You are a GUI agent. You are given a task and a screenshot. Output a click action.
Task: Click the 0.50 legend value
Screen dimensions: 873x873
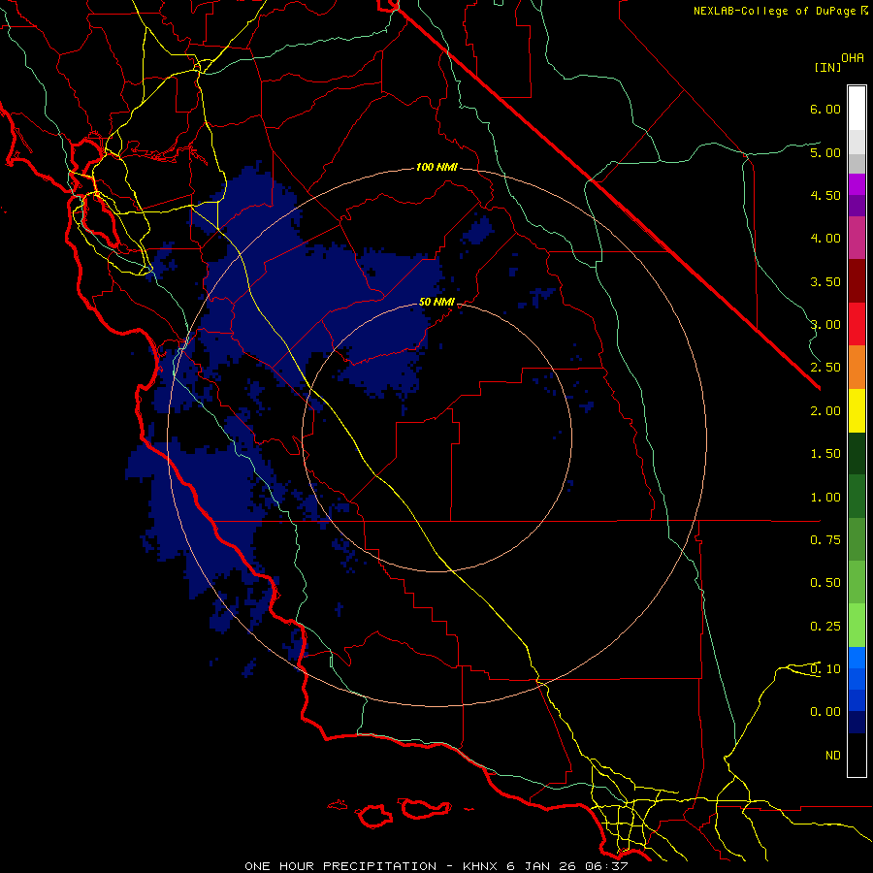(825, 583)
